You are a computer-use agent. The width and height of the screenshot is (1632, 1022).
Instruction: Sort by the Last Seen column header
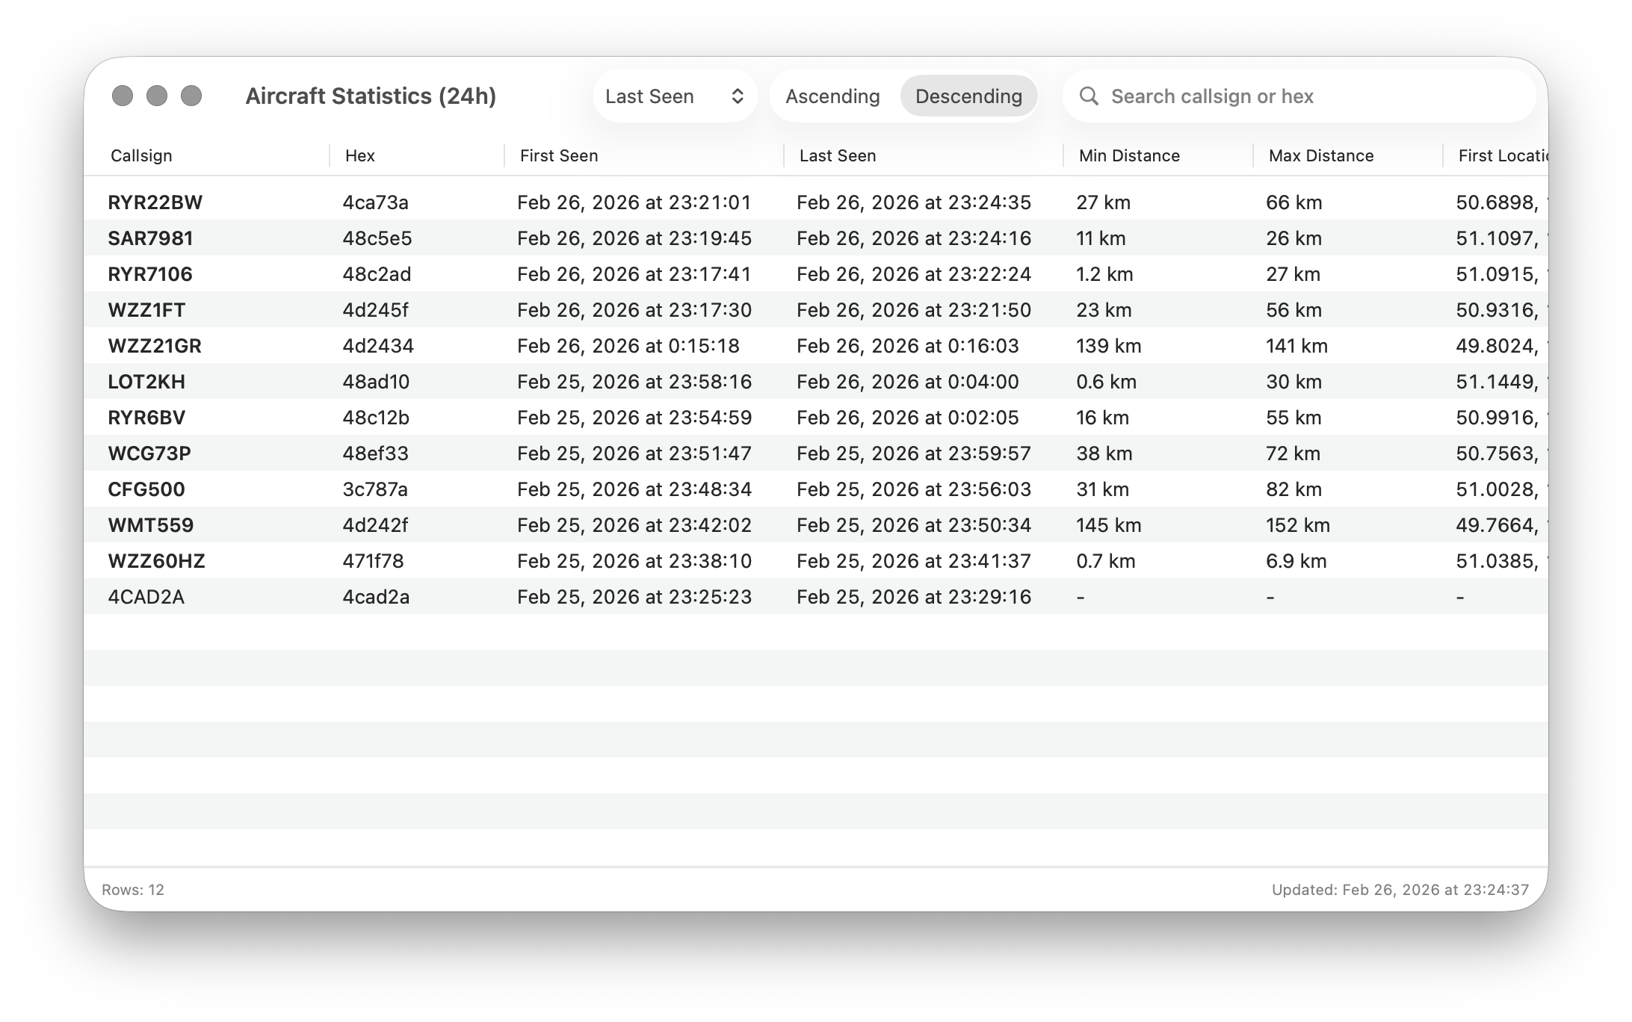[x=837, y=155]
